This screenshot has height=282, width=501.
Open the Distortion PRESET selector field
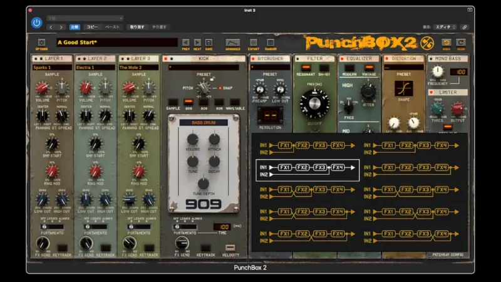point(404,68)
